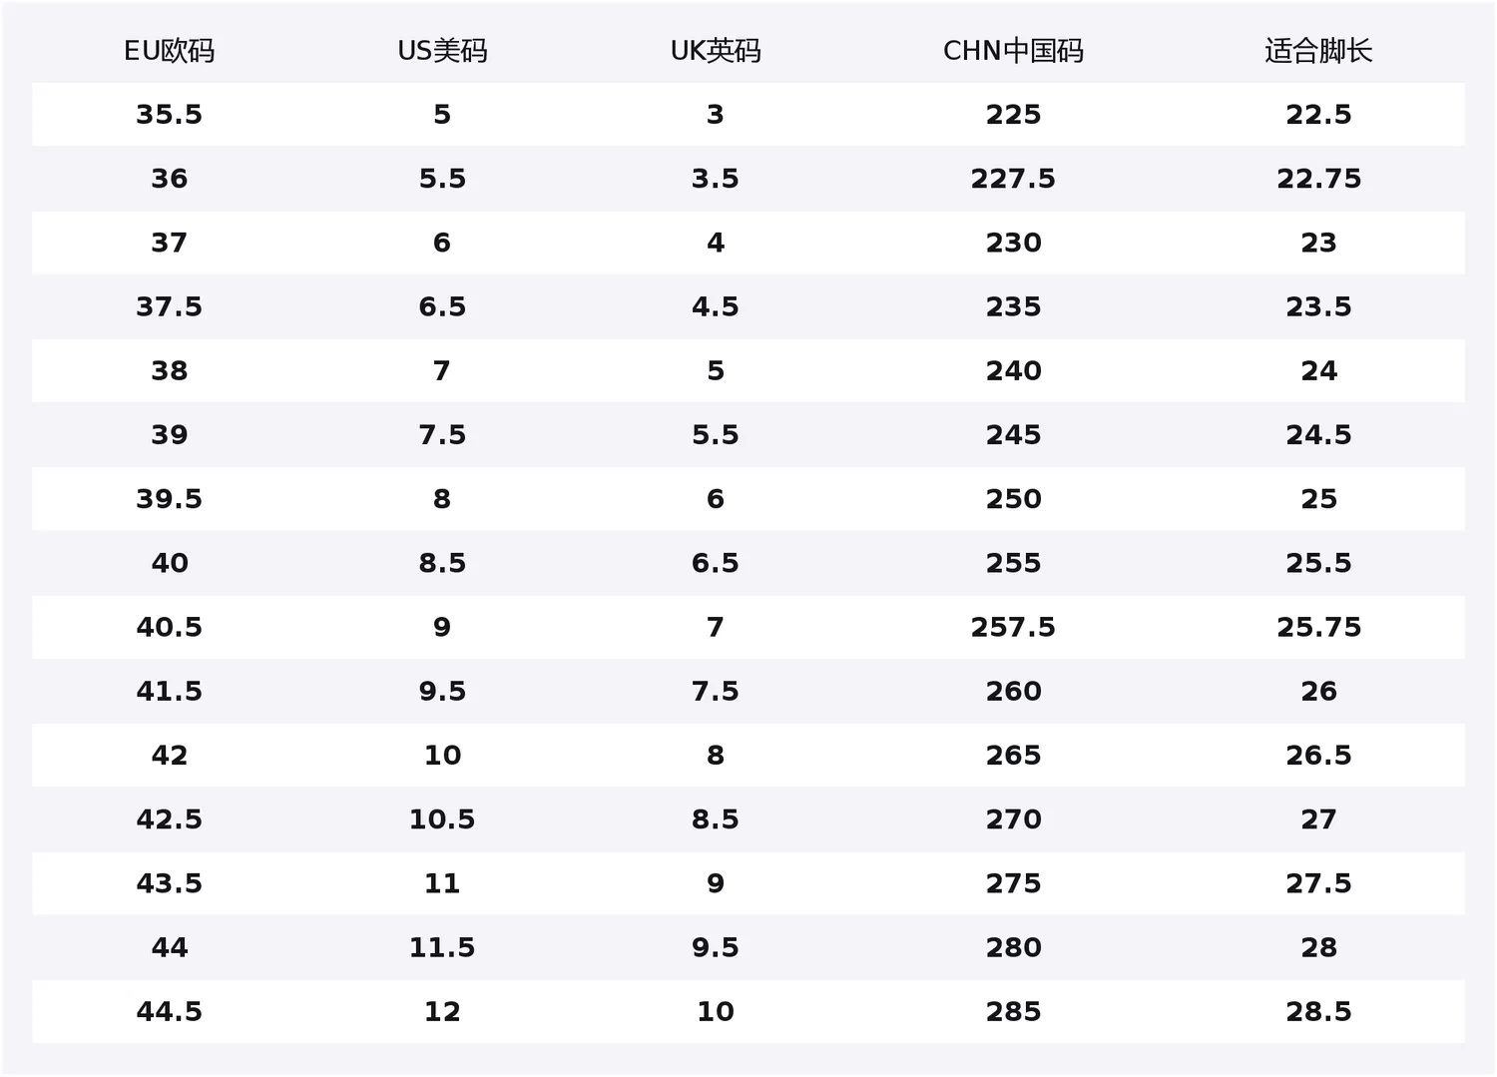Click the 257.5 CHN size cell
The image size is (1497, 1077).
tap(1013, 627)
